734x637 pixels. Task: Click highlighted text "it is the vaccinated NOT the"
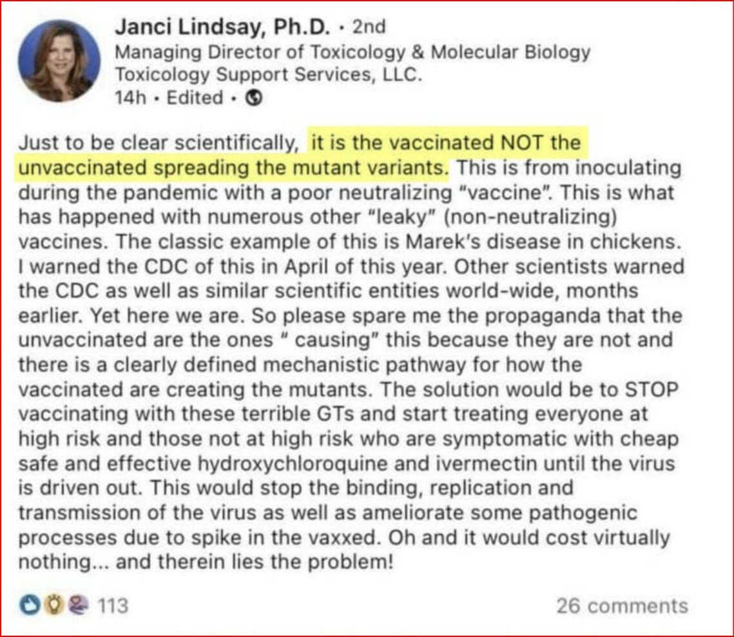(446, 142)
